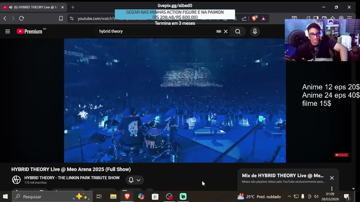Open weather widget 25°C Pred. nublado
Screen dimensions: 360x202
[x=259, y=197]
